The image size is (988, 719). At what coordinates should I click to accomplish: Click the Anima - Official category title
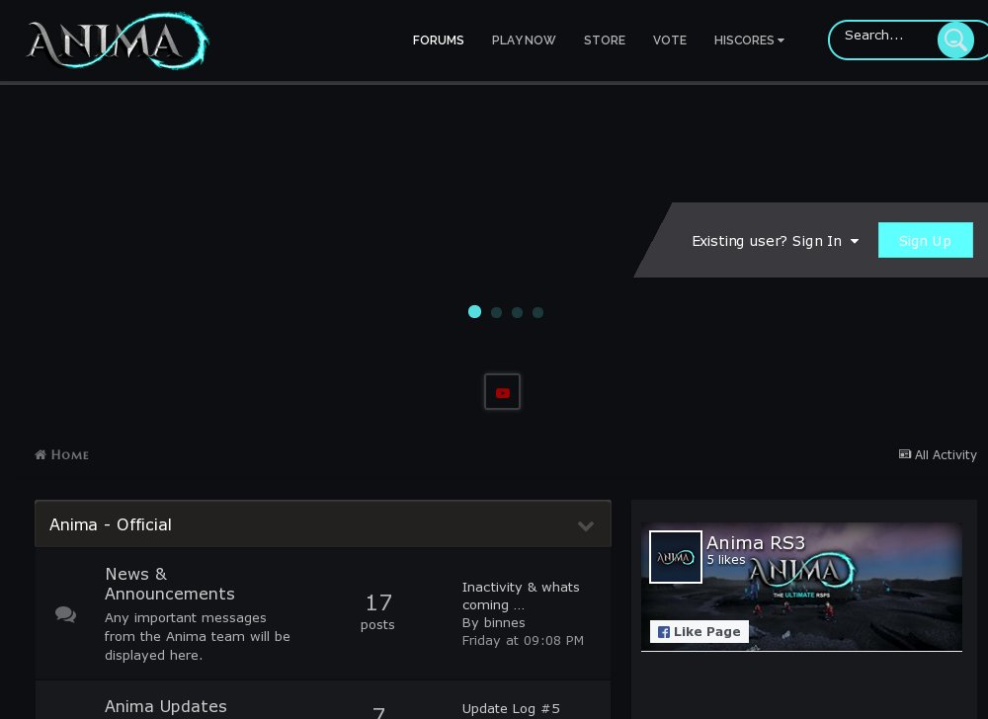[111, 524]
